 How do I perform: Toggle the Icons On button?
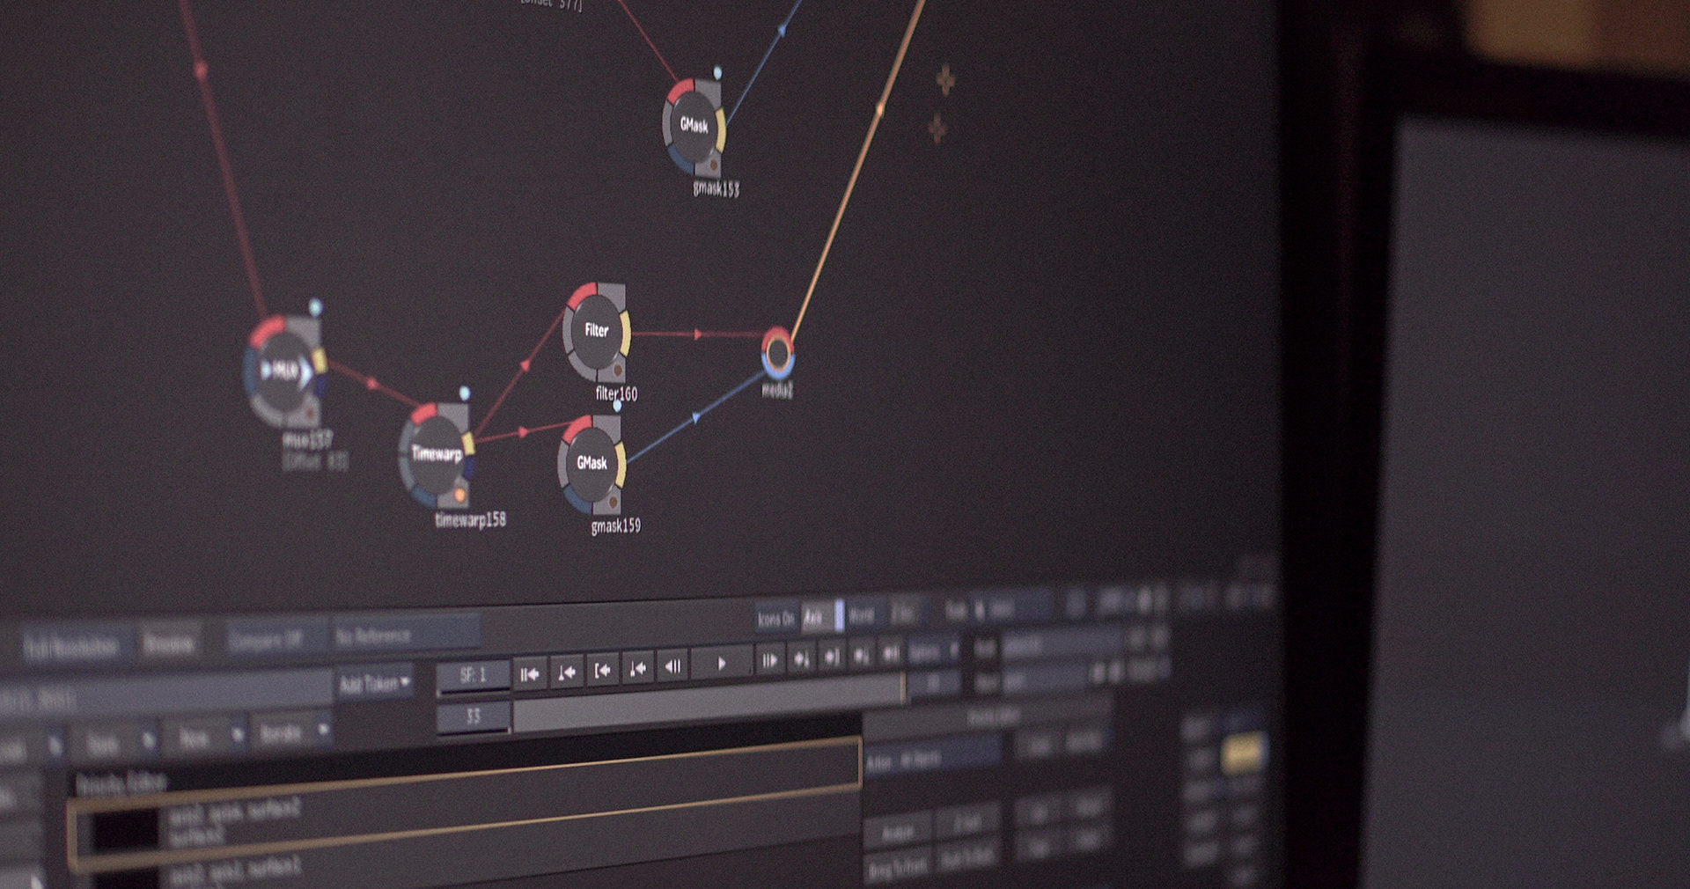pos(775,619)
